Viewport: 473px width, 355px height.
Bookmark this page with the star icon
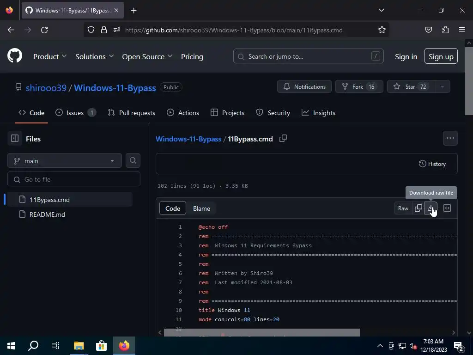point(382,30)
